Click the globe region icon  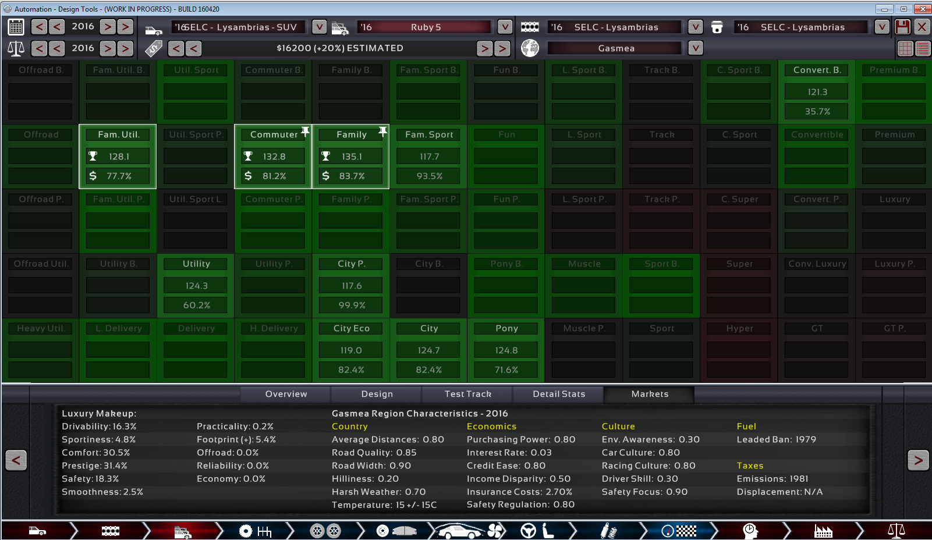pyautogui.click(x=530, y=48)
